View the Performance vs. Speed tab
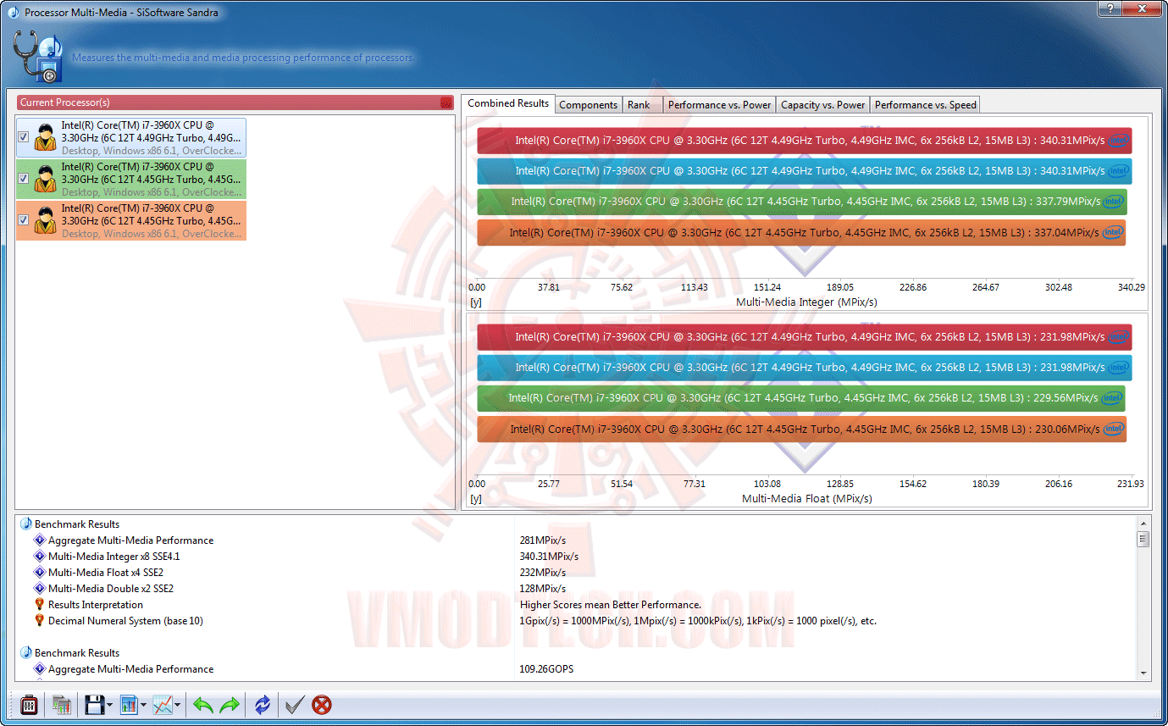Screen dimensions: 1168x726 click(x=926, y=105)
